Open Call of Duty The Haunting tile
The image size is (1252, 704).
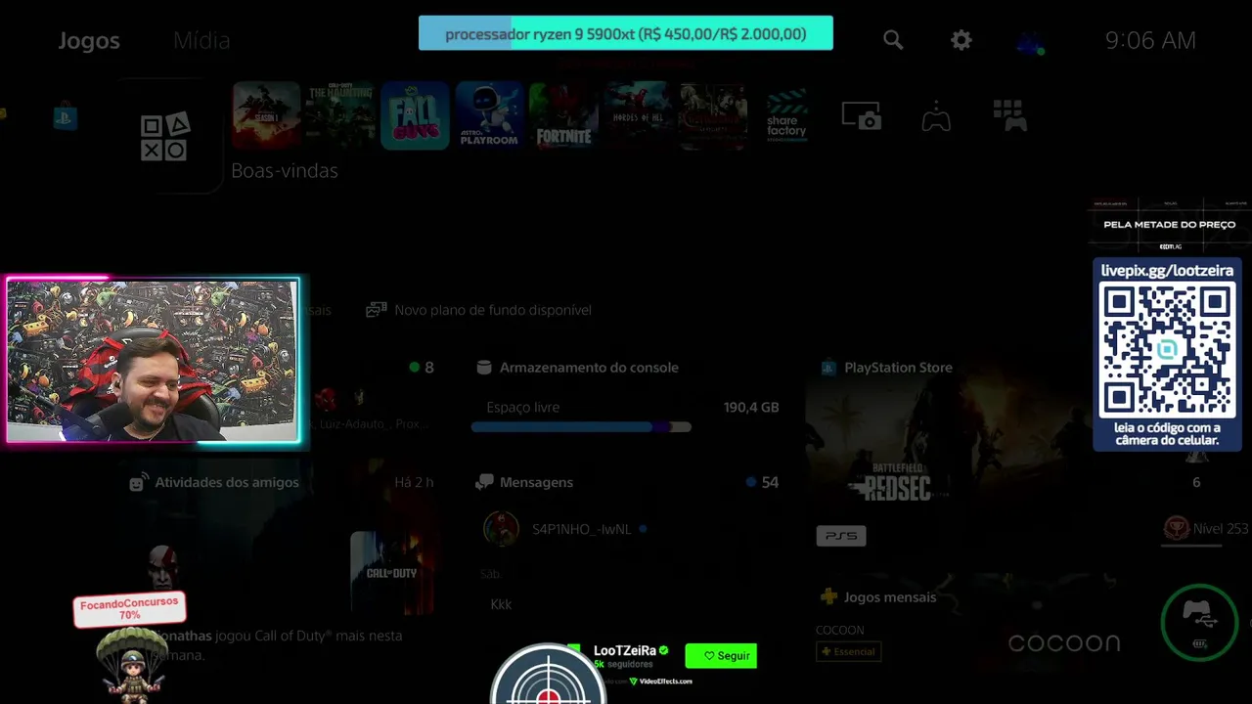[340, 115]
